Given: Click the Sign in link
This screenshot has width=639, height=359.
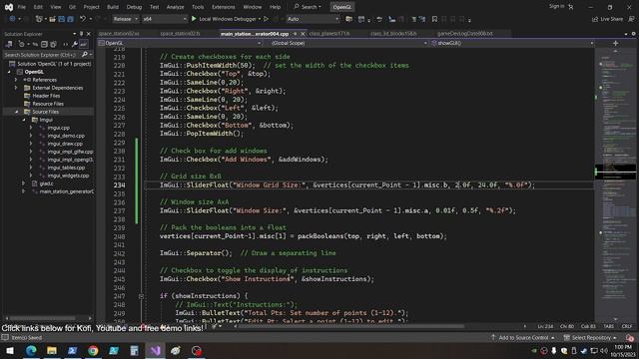Looking at the screenshot, I should (556, 7).
